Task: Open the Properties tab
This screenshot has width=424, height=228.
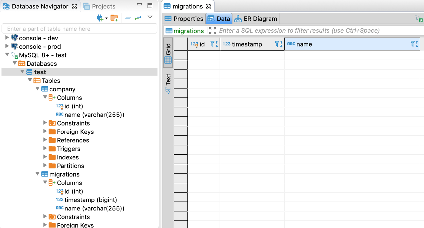Action: [184, 19]
